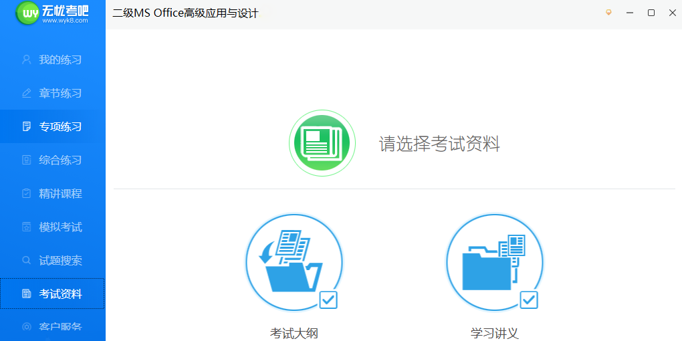Open the 考试大纲 folder icon
Image resolution: width=682 pixels, height=341 pixels.
click(x=294, y=263)
